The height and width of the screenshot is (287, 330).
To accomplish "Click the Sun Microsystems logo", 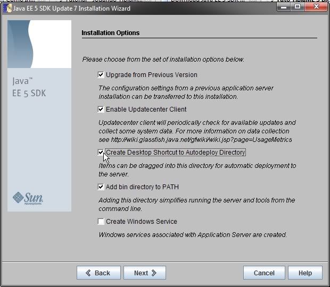I will click(x=27, y=198).
